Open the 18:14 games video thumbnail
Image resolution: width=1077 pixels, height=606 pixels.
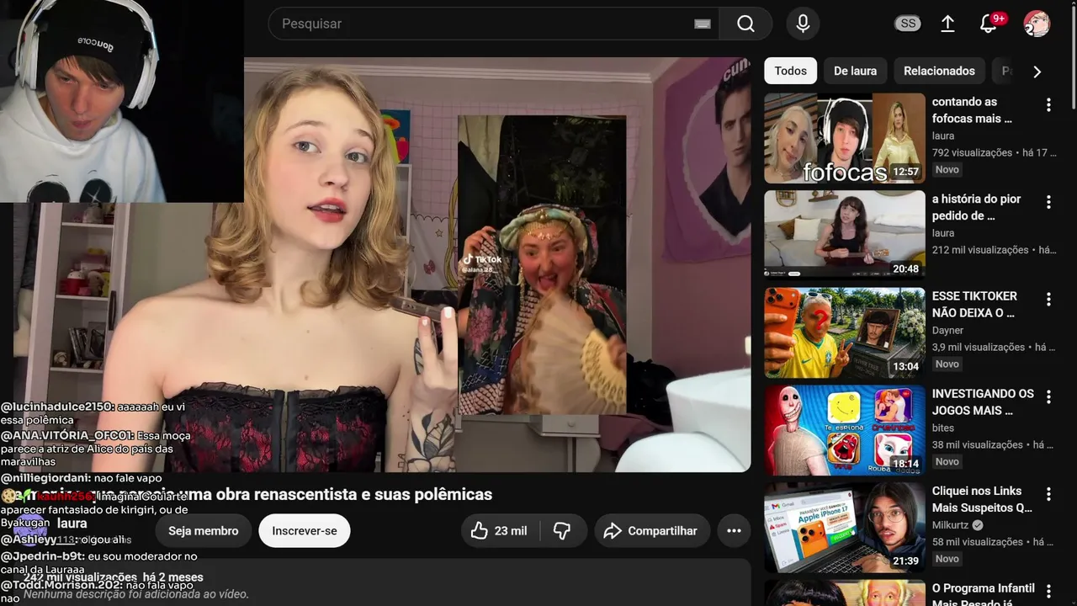point(845,430)
